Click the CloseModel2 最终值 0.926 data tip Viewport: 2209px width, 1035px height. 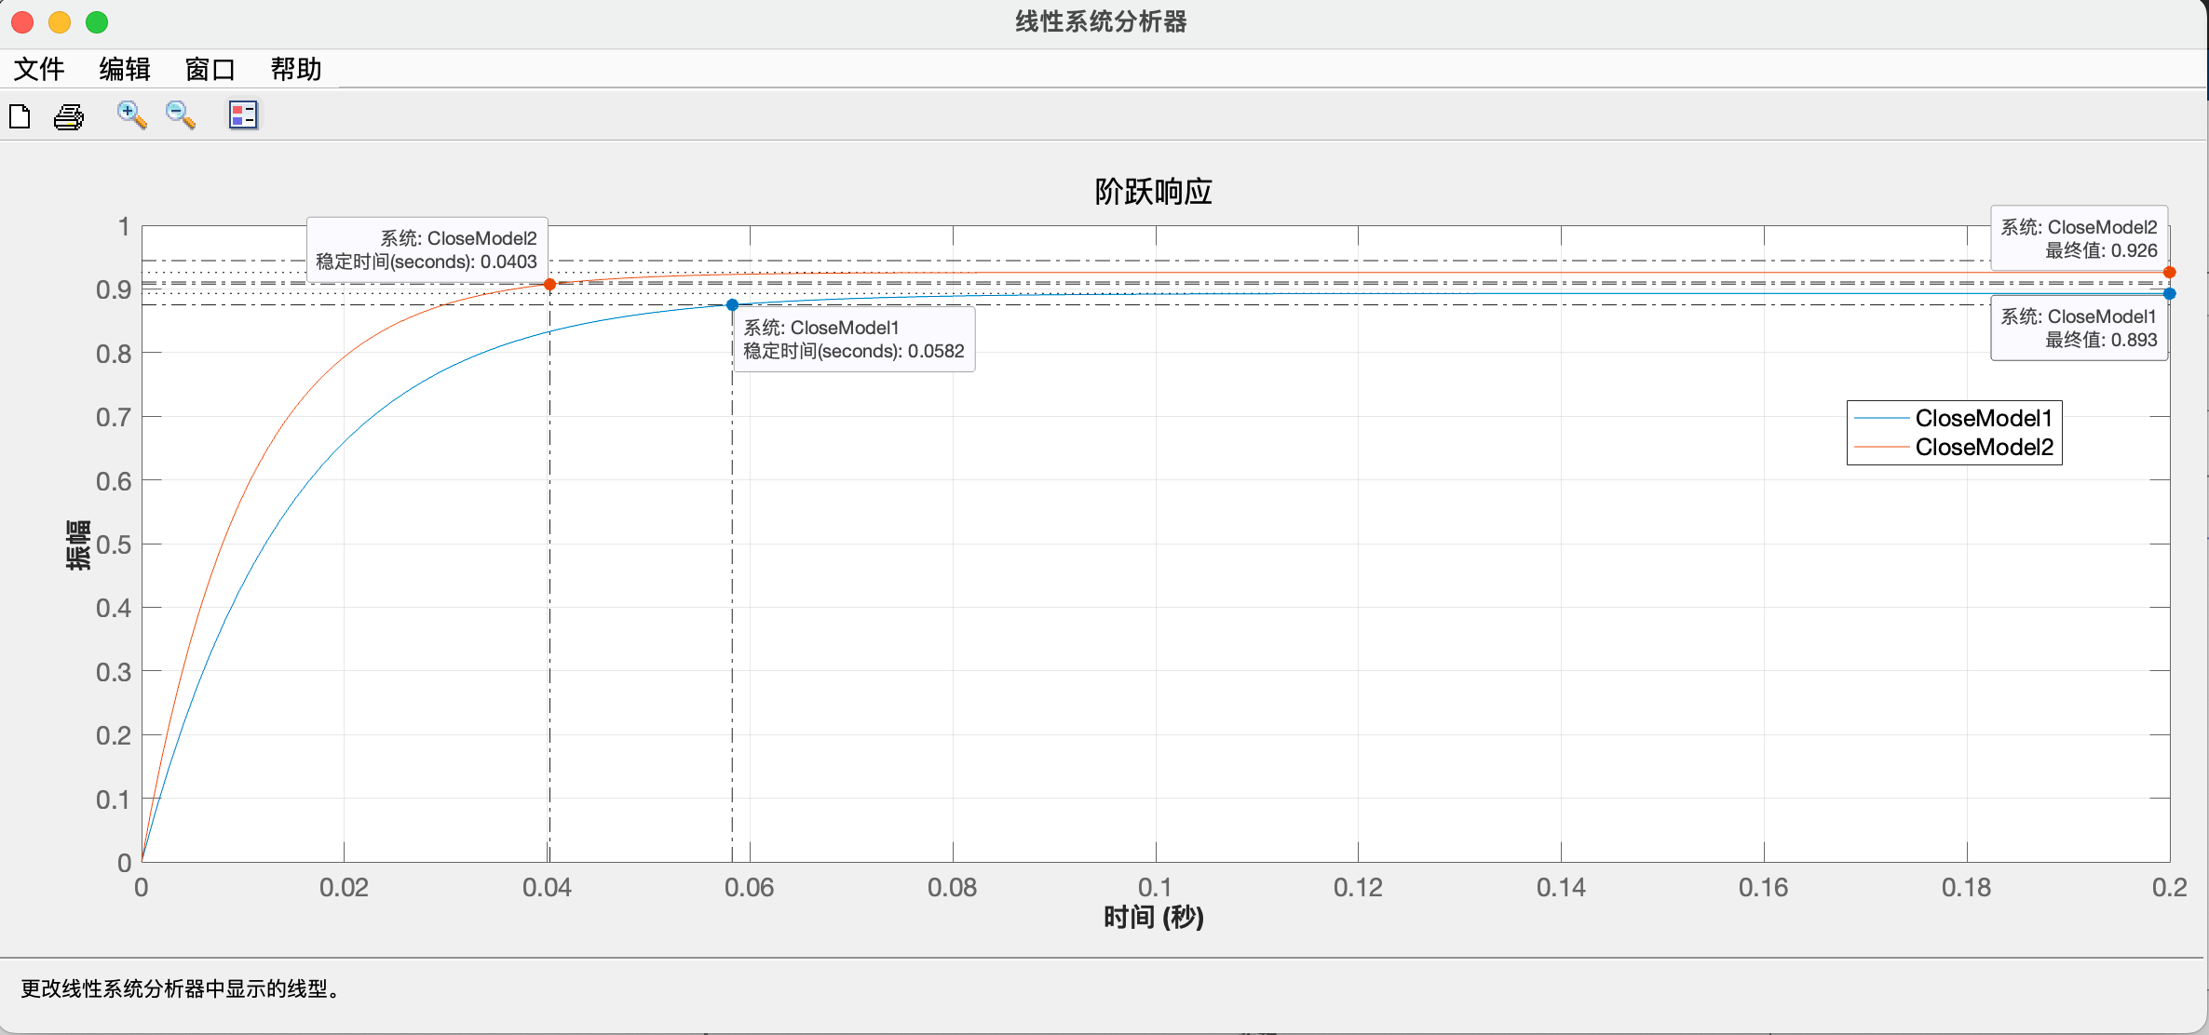coord(2080,238)
